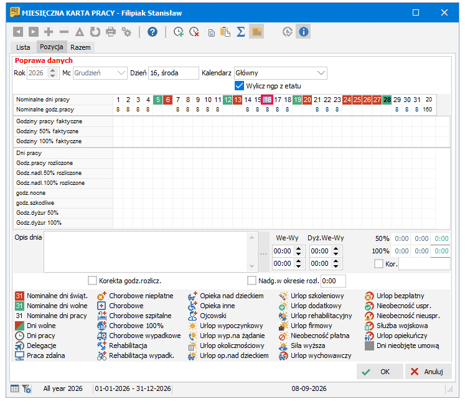Click into Opis dnia text area

coord(145,252)
